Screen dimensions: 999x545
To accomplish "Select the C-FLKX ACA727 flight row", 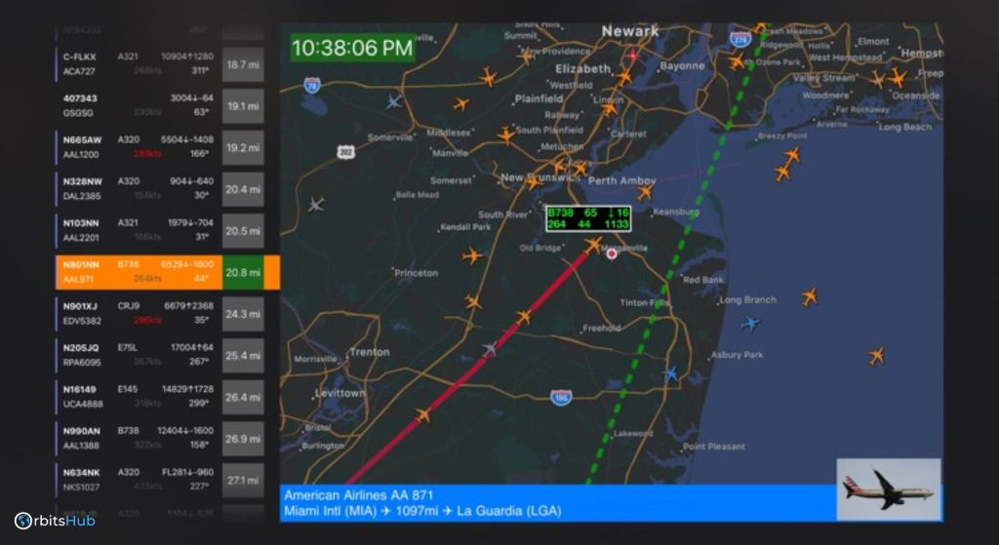I will coord(160,64).
